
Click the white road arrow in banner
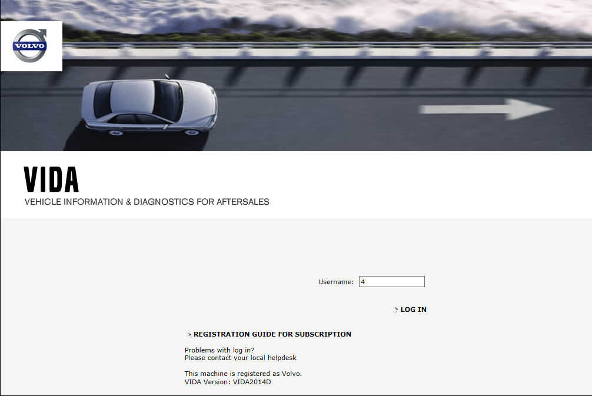pos(485,109)
